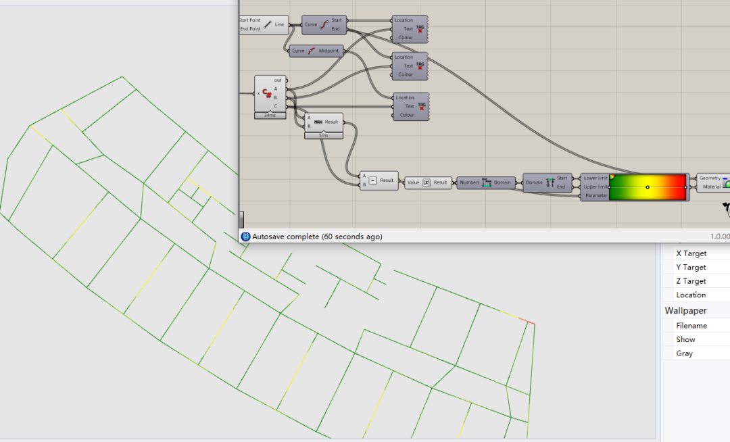Screen dimensions: 730x442
Task: Click the Midpoint output label
Action: [x=328, y=51]
